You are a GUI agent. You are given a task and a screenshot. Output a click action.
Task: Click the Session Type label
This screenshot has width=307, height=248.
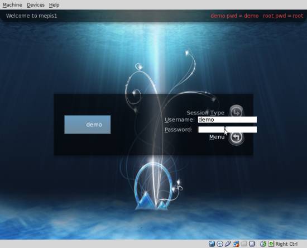205,113
